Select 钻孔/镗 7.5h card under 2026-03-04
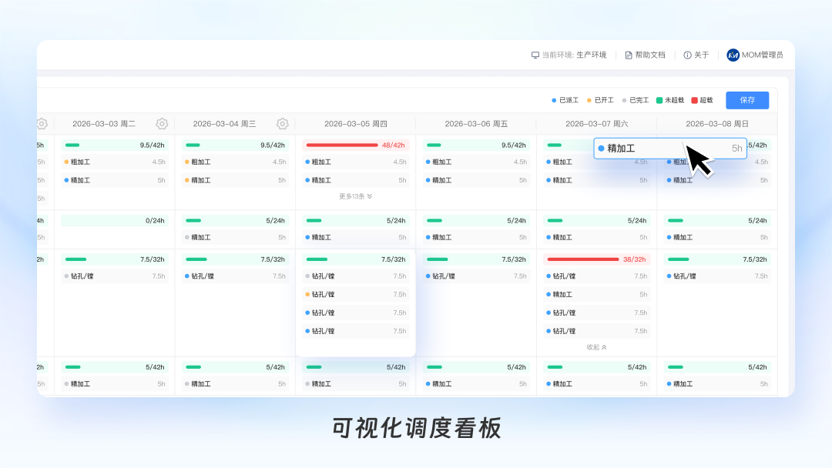 [235, 276]
